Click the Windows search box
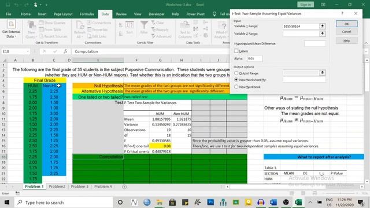This screenshot has width=370, height=208. [x=64, y=202]
